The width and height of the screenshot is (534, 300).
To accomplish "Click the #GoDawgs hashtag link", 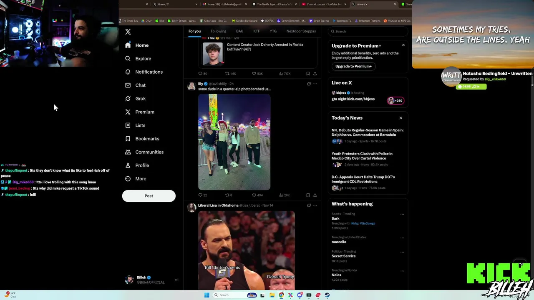I will pos(368,223).
